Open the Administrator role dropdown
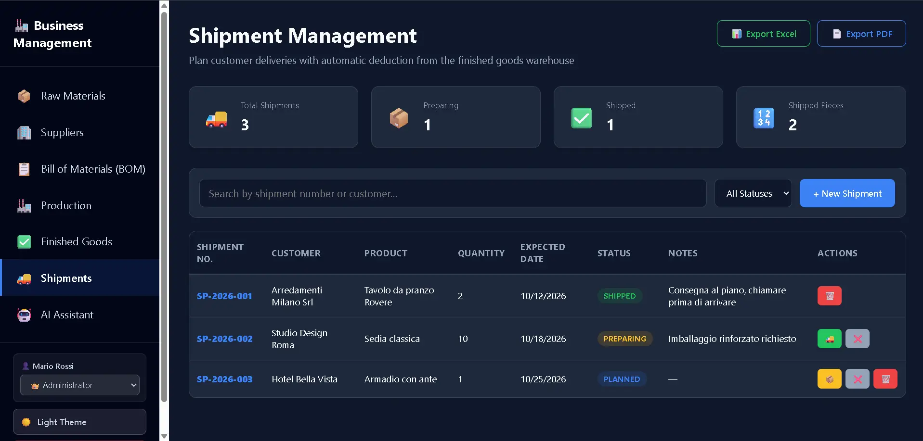 pos(80,385)
